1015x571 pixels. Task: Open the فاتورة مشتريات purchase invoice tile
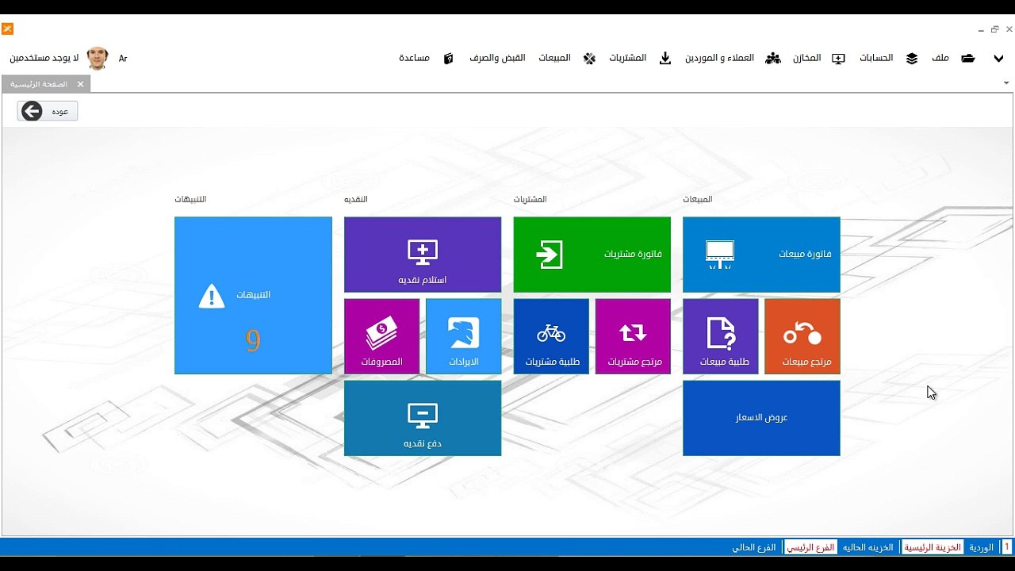(x=592, y=255)
